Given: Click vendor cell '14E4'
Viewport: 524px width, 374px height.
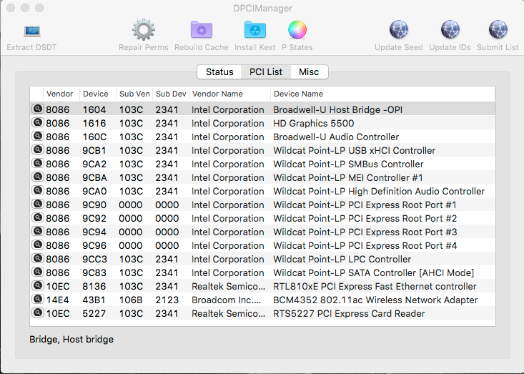Looking at the screenshot, I should [x=57, y=300].
